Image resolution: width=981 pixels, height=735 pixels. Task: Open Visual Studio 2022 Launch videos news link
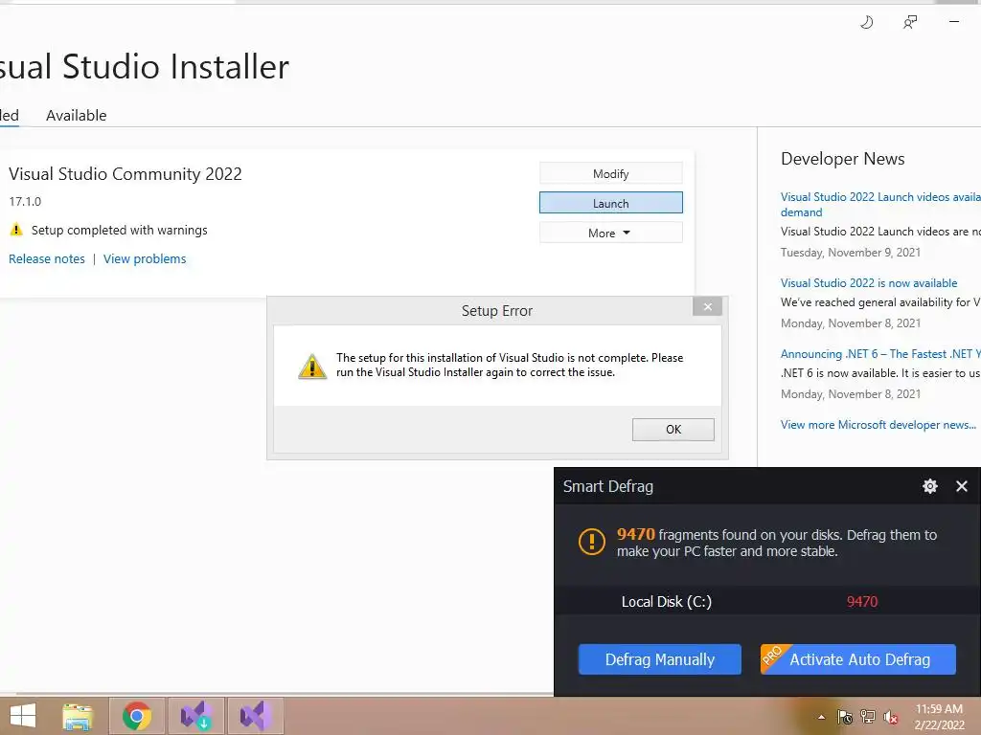point(880,205)
